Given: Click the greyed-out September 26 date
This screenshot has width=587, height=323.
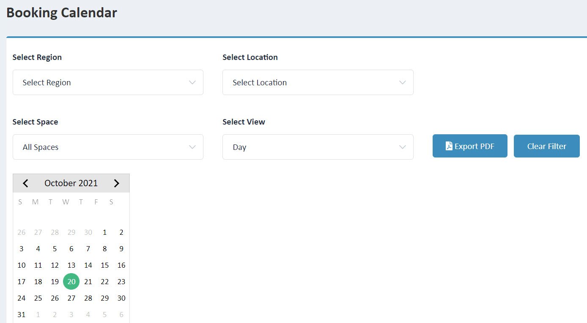Looking at the screenshot, I should (22, 232).
